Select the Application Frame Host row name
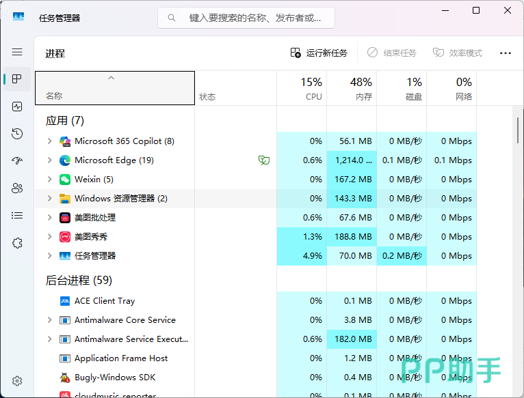Image resolution: width=524 pixels, height=398 pixels. click(121, 358)
